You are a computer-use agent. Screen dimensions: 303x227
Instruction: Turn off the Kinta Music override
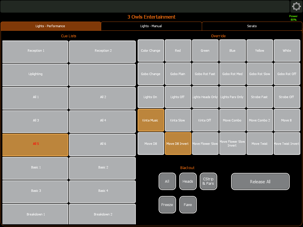151,120
